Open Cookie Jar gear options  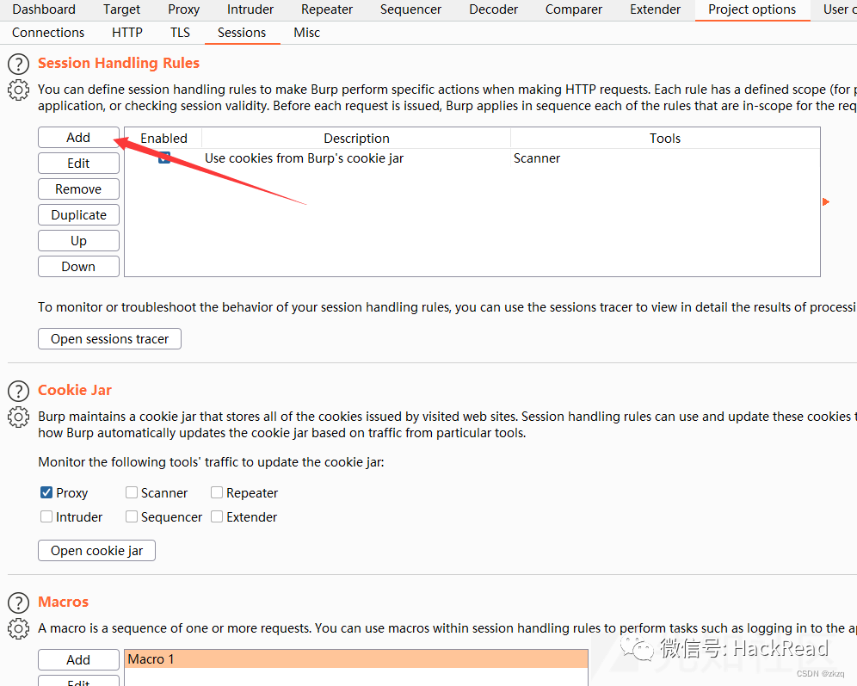click(18, 417)
